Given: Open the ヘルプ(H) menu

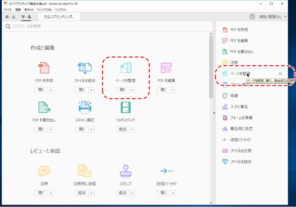Looking at the screenshot, I should coord(60,10).
